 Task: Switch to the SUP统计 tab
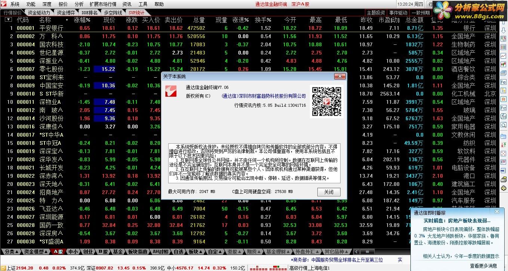(136, 12)
